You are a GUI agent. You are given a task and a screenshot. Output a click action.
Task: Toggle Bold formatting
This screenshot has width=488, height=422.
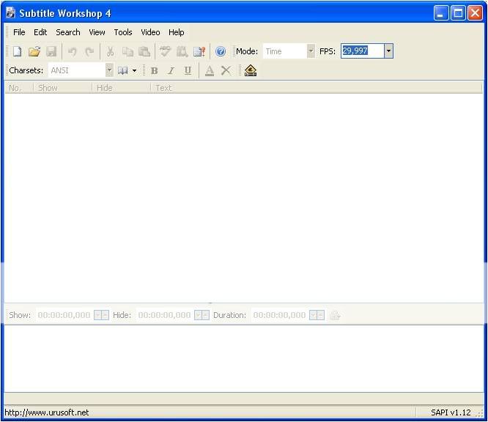click(x=154, y=70)
